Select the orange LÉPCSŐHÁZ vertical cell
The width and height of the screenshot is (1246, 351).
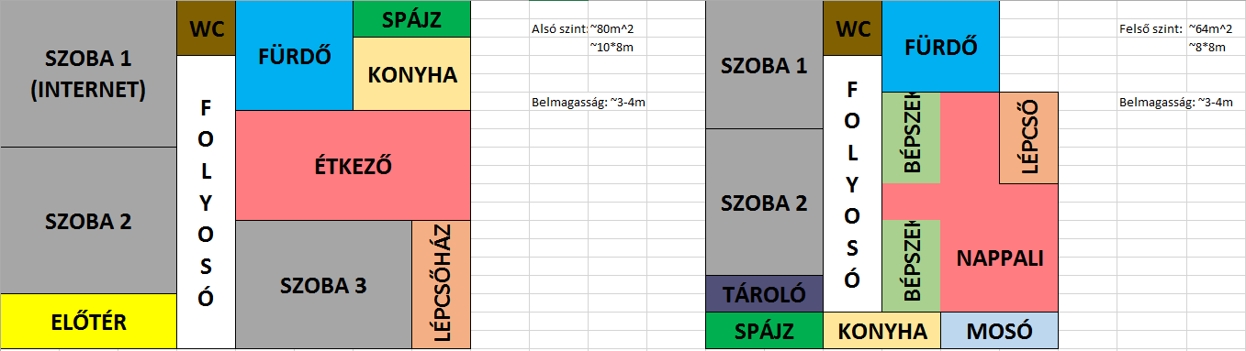click(441, 285)
